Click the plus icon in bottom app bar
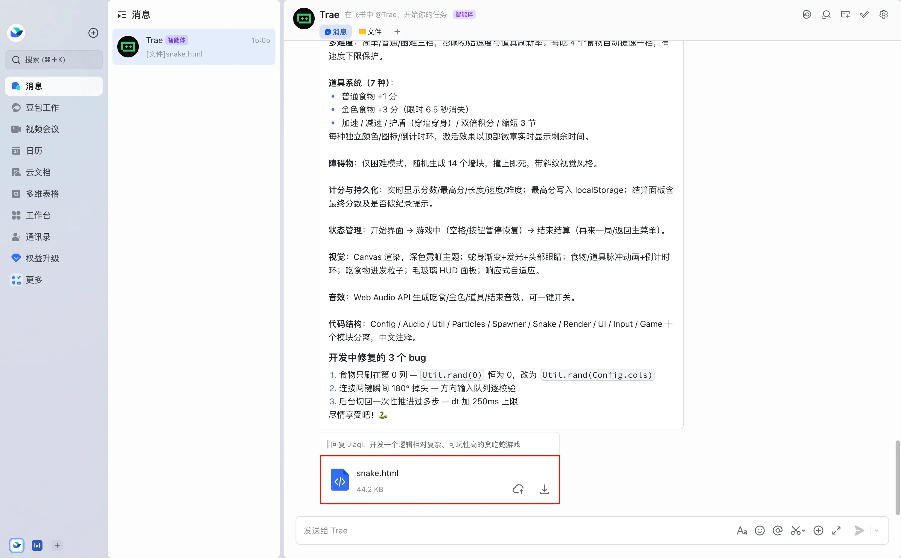 [x=57, y=545]
